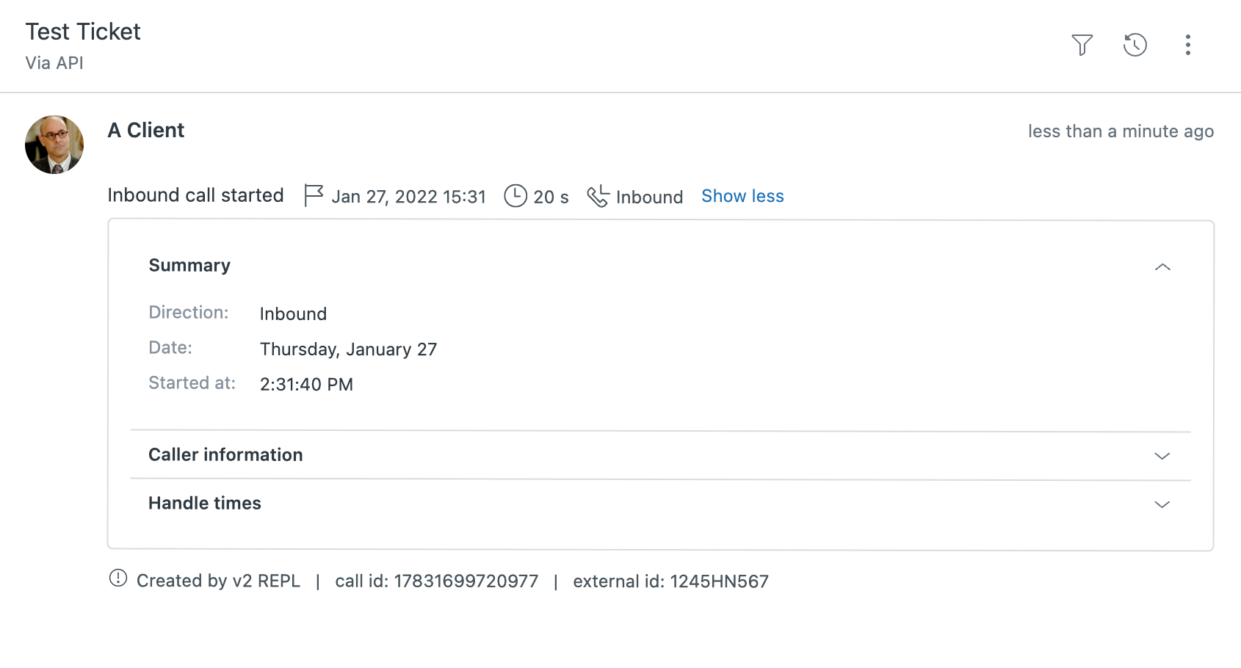Click the flag icon beside the call date

[x=314, y=196]
